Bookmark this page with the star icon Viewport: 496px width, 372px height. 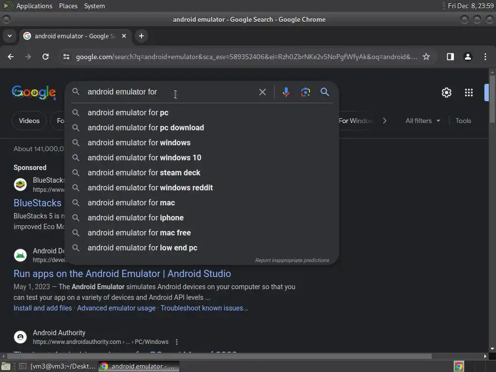pyautogui.click(x=426, y=57)
